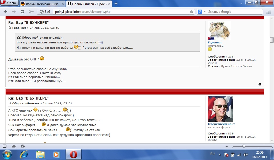
Task: Open the clock showing 20:59
Action: (x=260, y=153)
